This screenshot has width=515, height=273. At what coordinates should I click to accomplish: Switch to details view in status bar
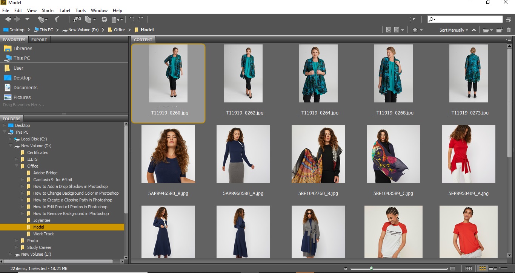click(492, 268)
